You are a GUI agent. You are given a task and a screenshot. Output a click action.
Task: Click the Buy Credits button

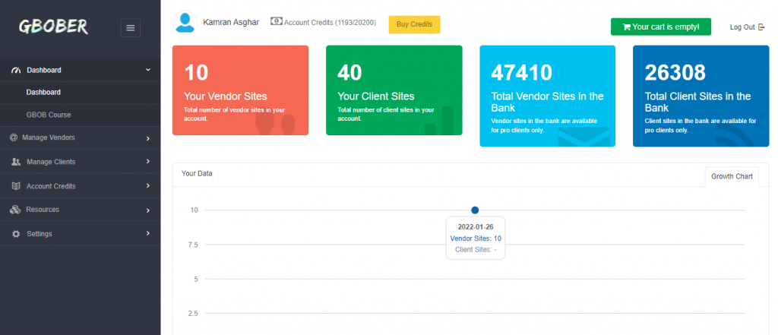pyautogui.click(x=414, y=24)
